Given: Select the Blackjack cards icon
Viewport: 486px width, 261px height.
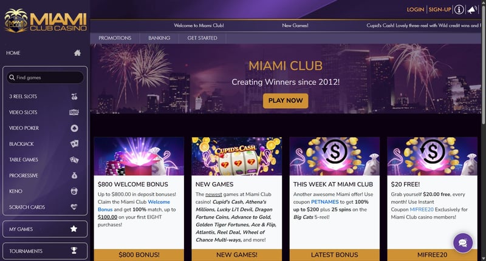Looking at the screenshot, I should coord(74,144).
